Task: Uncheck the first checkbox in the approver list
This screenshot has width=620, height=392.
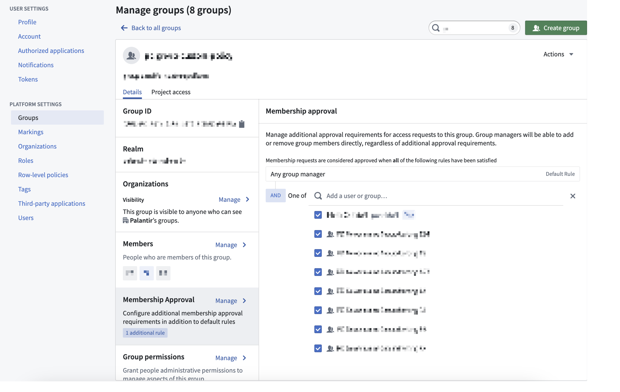Action: point(318,215)
